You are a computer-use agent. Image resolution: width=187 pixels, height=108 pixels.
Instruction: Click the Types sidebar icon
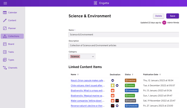coord(5,60)
